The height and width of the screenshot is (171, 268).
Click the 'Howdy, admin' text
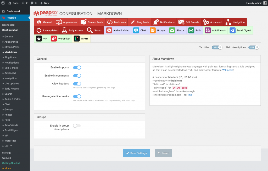(254, 3)
